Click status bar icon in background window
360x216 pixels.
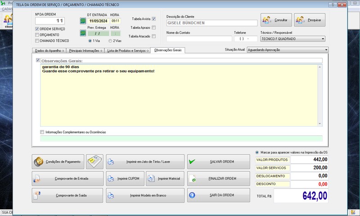pos(353,212)
